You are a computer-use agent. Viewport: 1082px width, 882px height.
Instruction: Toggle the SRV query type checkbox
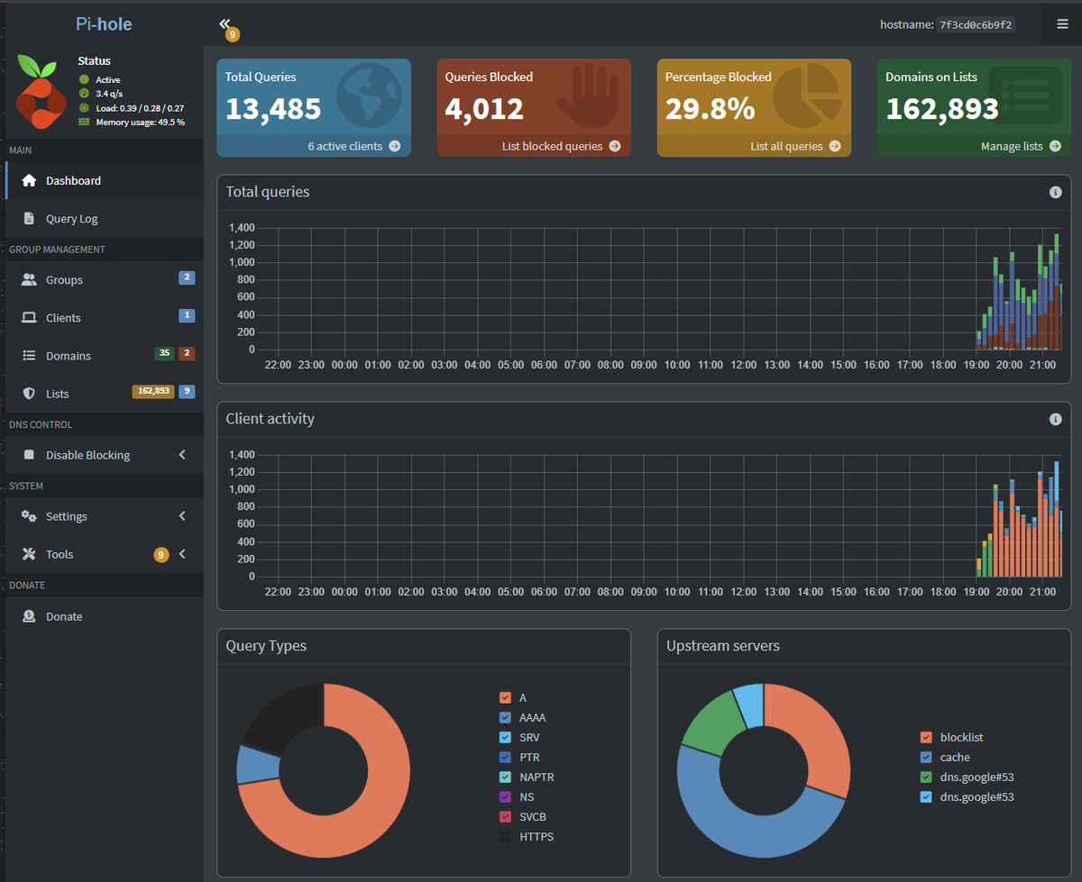click(x=505, y=738)
